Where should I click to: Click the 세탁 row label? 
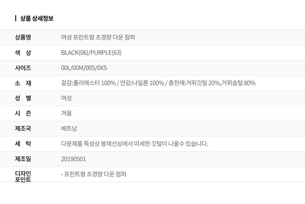pos(23,144)
